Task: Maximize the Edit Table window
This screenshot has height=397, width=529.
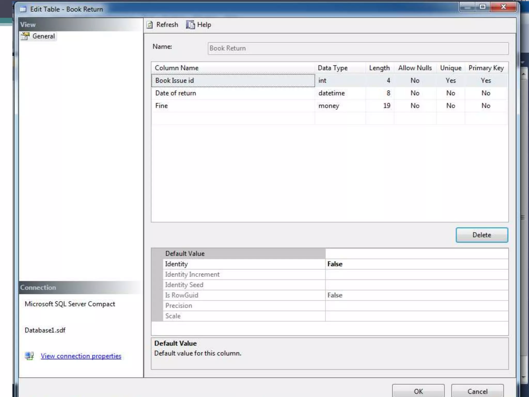Action: (x=483, y=7)
